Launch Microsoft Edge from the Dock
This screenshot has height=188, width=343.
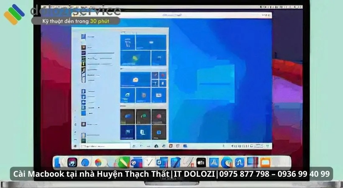click(227, 163)
